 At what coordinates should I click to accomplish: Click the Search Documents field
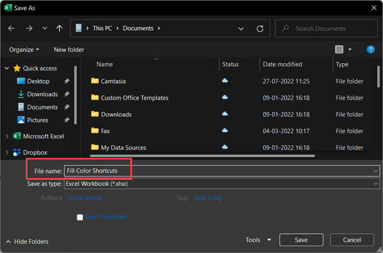click(327, 28)
